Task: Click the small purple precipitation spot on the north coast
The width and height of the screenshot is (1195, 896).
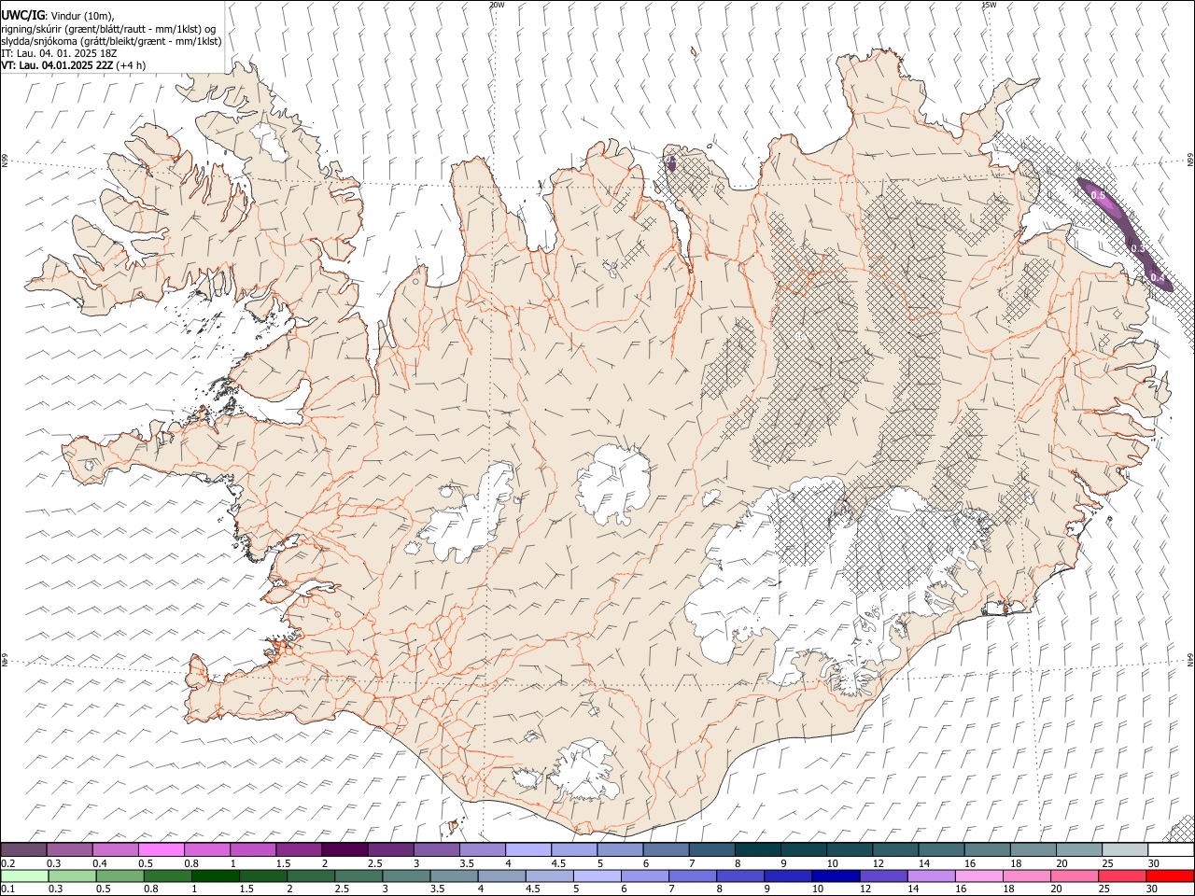Action: [x=670, y=164]
